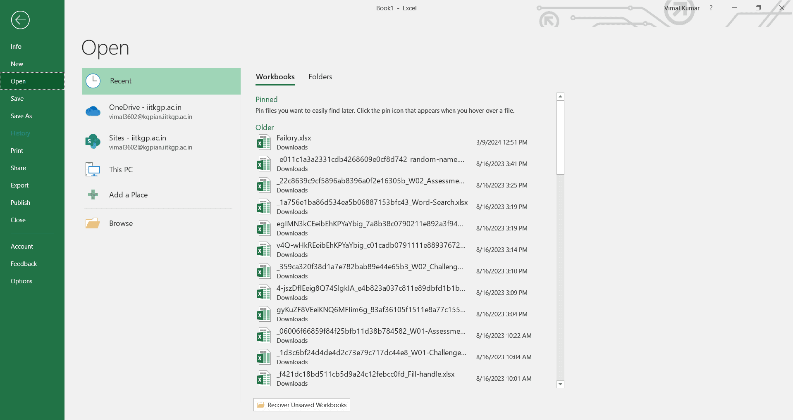The image size is (793, 420).
Task: Switch to the Folders tab
Action: click(320, 77)
